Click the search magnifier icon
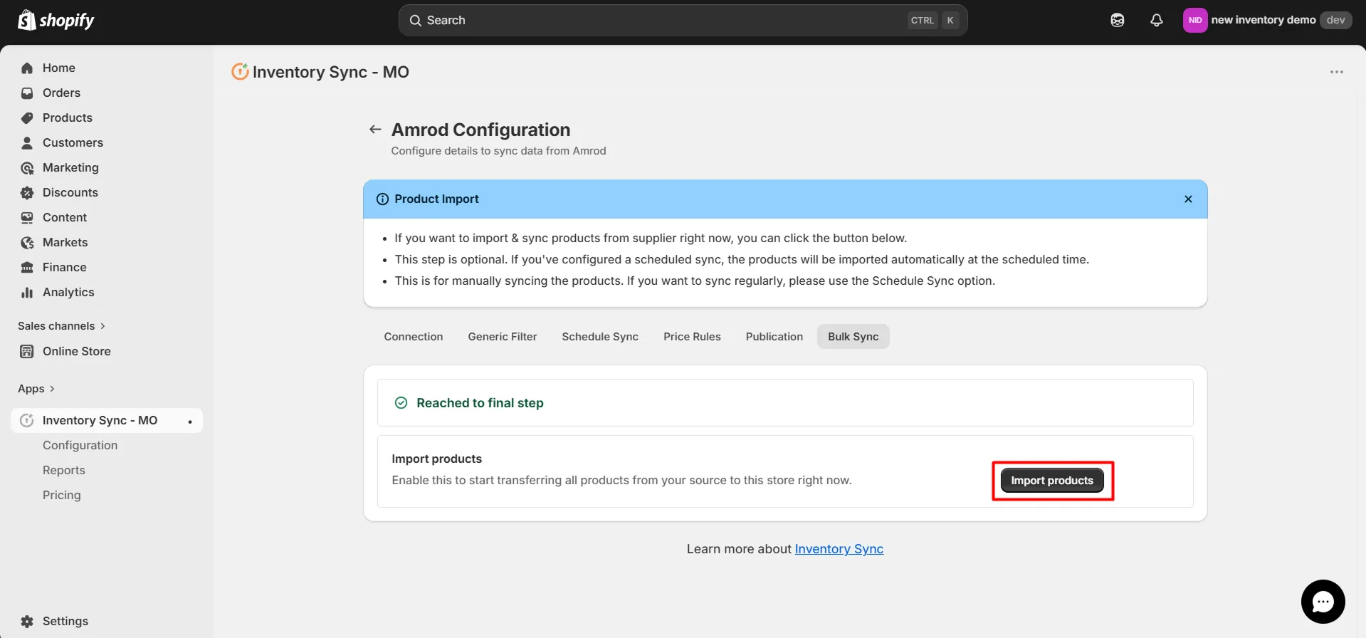The height and width of the screenshot is (638, 1366). [x=416, y=21]
